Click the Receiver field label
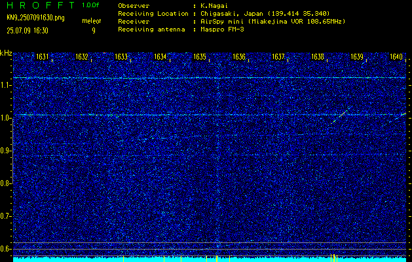Screen dimensions: 412x262 (x=134, y=21)
